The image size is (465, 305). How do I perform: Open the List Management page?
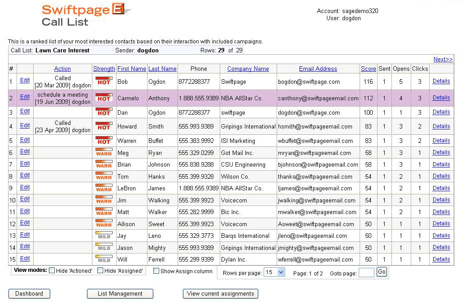(120, 294)
